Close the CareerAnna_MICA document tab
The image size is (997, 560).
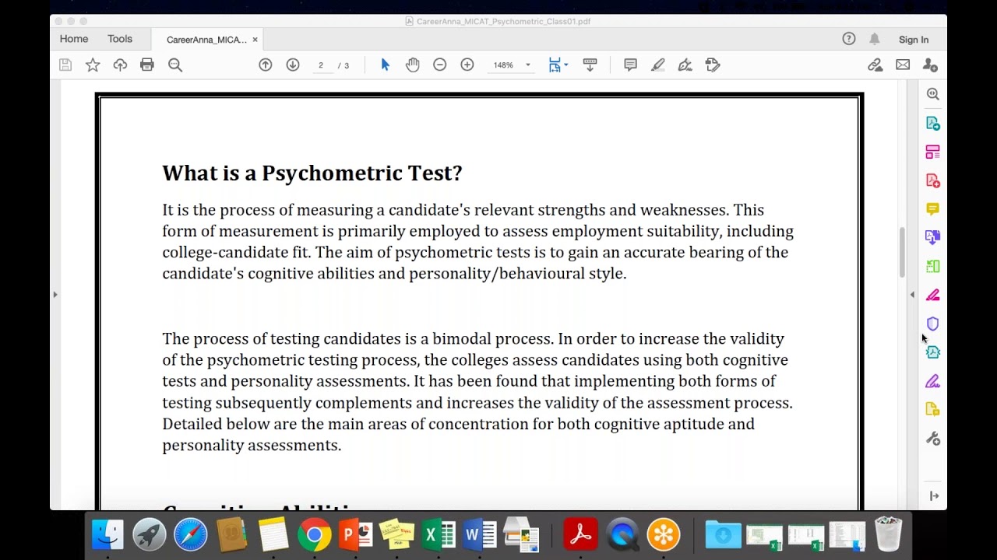[255, 40]
